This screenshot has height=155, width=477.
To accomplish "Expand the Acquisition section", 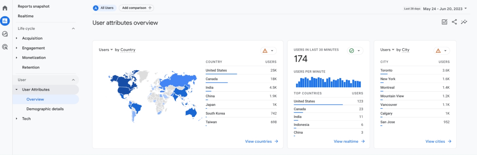I will [17, 38].
